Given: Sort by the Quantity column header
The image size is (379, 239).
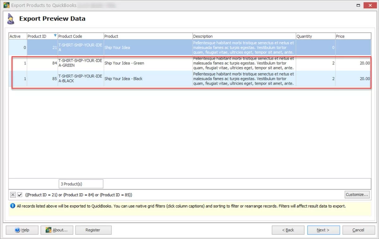Looking at the screenshot, I should coord(315,36).
